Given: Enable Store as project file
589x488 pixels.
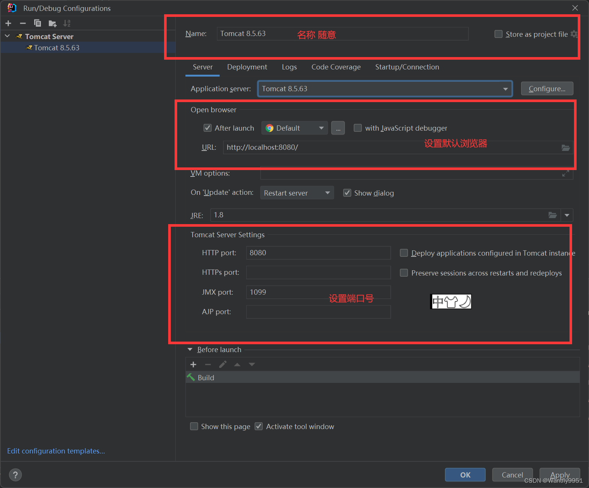Looking at the screenshot, I should (x=499, y=34).
